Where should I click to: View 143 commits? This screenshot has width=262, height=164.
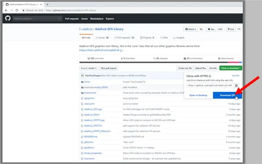(96, 59)
